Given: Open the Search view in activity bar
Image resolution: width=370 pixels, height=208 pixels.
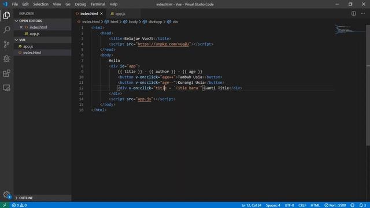Looking at the screenshot, I should click(x=6, y=29).
